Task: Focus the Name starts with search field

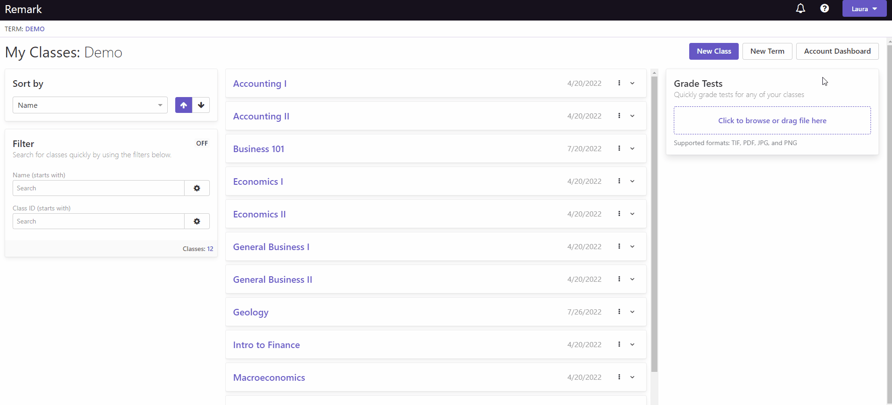Action: (x=99, y=188)
